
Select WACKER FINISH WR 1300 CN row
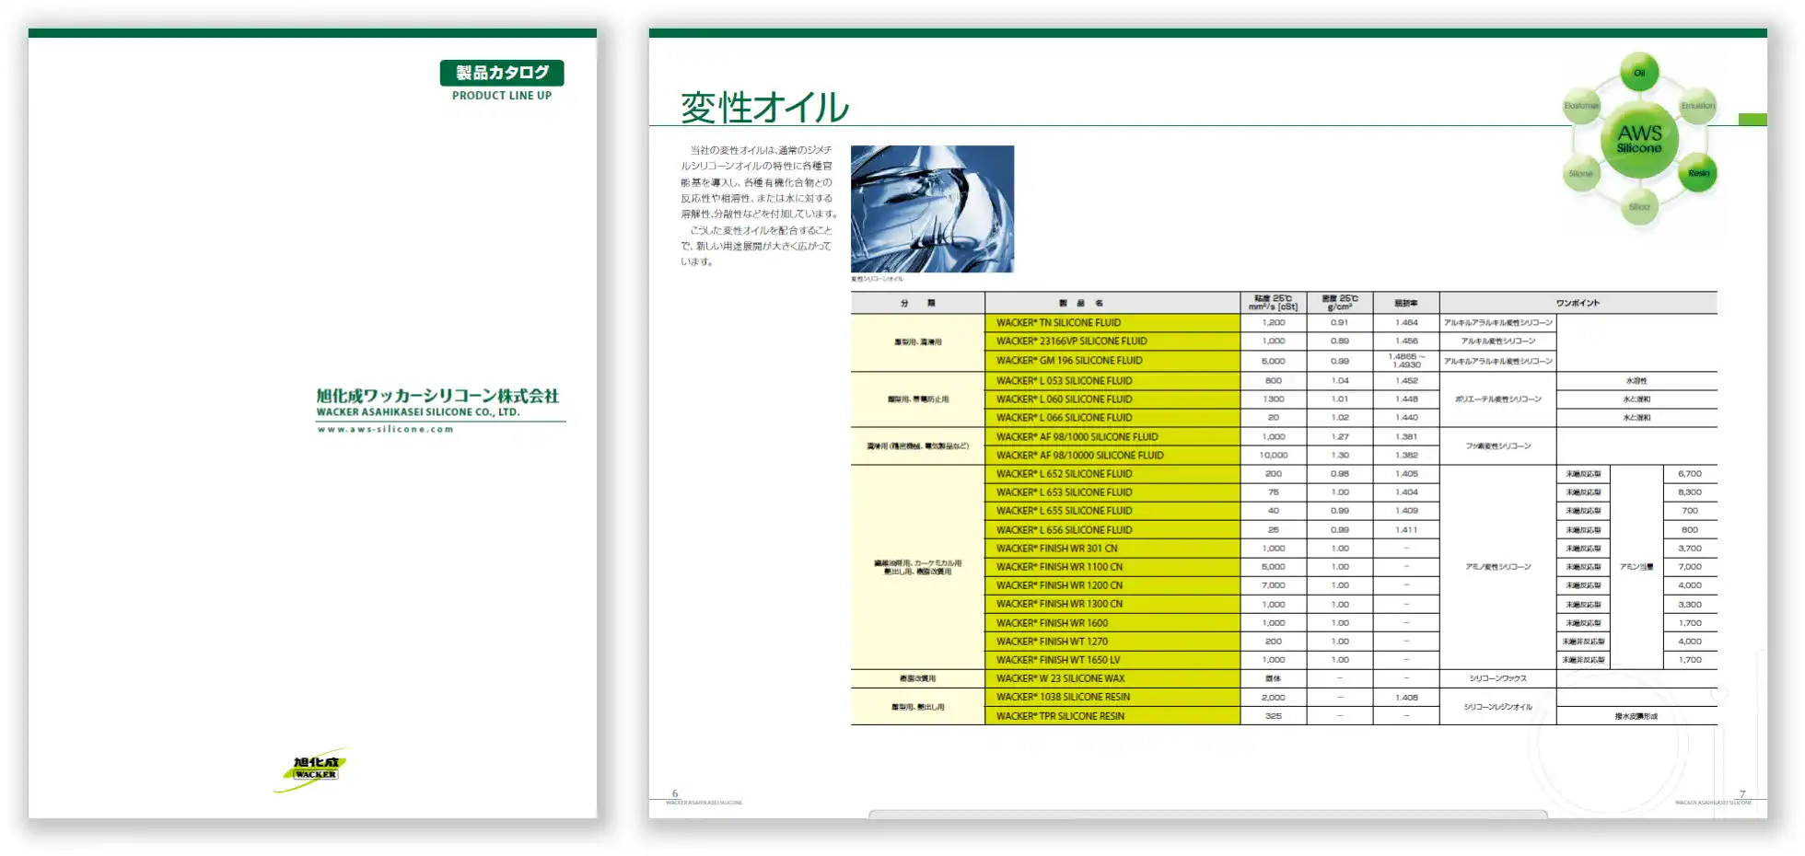click(x=1112, y=604)
